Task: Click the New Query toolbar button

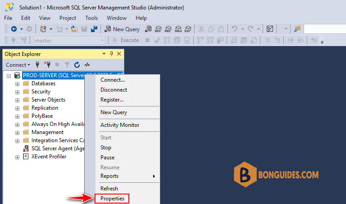Action: click(x=122, y=29)
